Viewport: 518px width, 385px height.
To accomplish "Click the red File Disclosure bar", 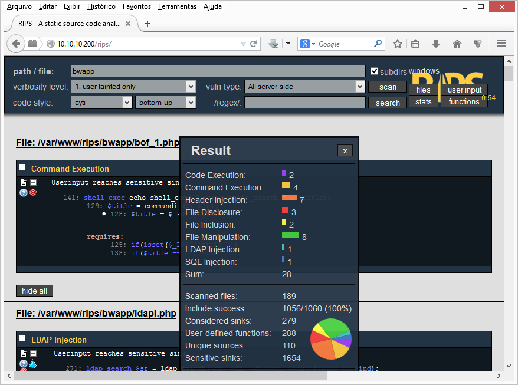I will 285,210.
